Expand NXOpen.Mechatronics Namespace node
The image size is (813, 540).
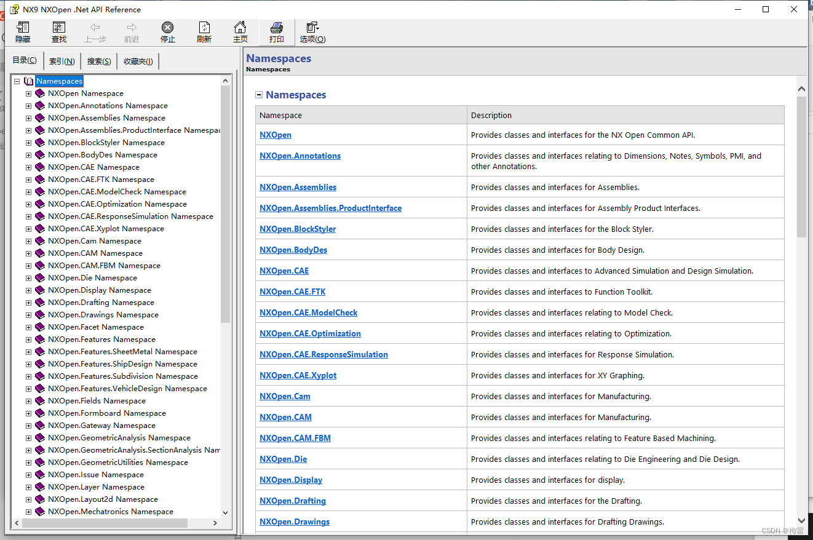tap(28, 512)
